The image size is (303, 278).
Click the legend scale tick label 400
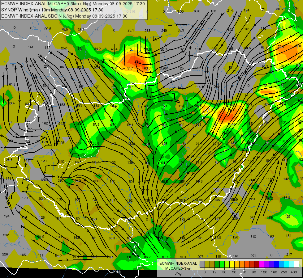(x=294, y=272)
